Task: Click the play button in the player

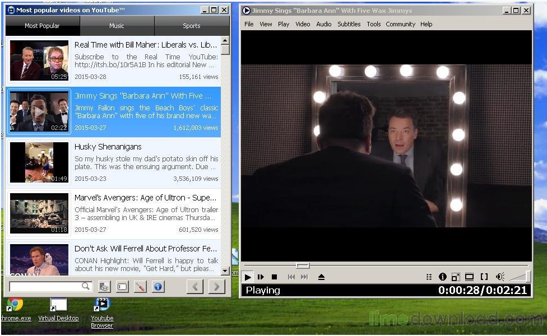Action: click(248, 277)
